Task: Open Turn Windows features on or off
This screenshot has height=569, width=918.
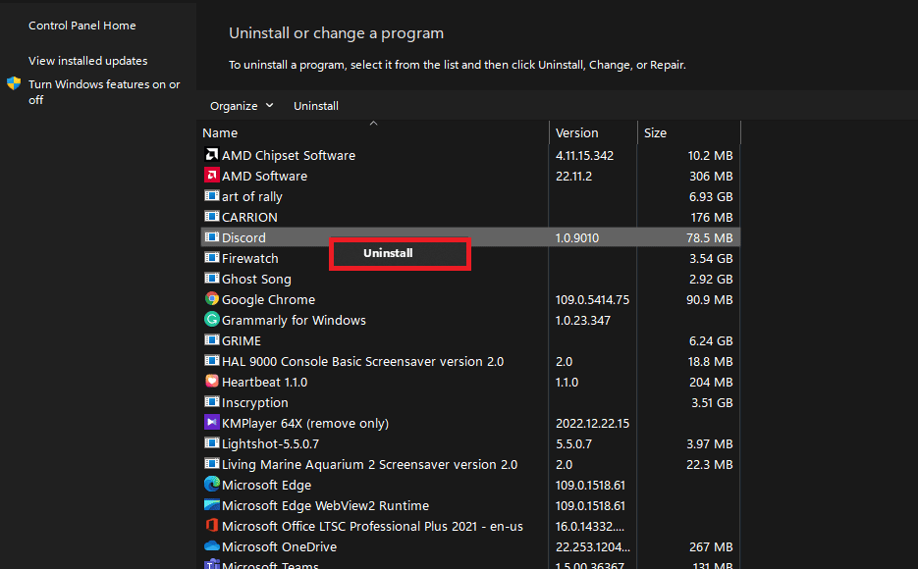Action: (104, 92)
